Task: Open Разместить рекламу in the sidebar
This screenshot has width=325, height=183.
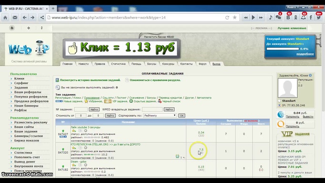Action: tap(30, 123)
